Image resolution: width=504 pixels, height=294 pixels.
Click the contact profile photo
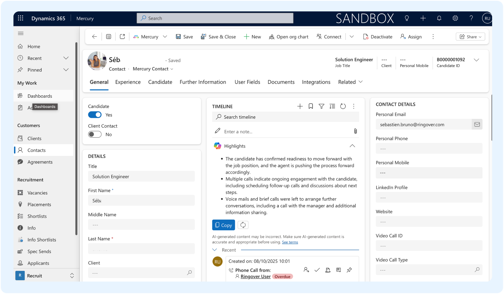(97, 61)
